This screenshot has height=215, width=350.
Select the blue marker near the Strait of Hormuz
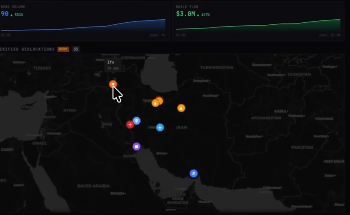(x=194, y=173)
